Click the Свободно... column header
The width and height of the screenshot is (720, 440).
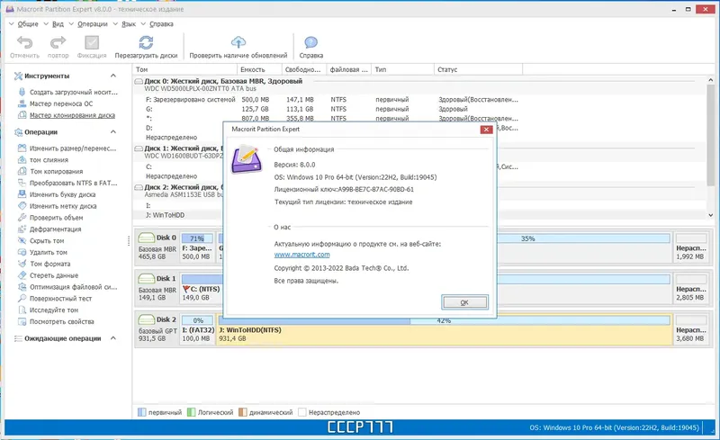(x=304, y=69)
